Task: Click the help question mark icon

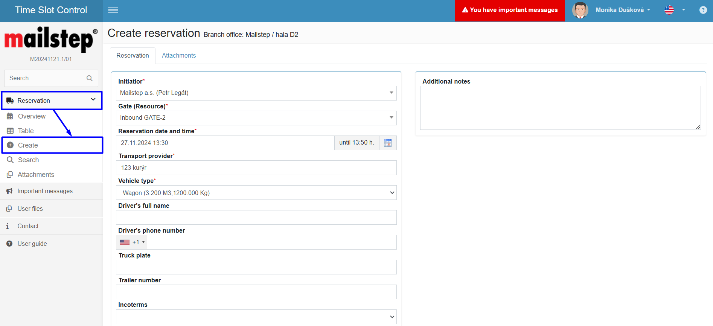Action: pos(703,10)
